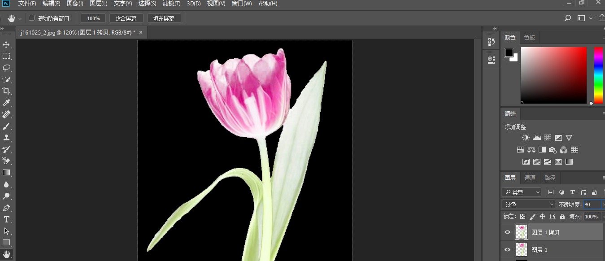Select the Move tool
Viewport: 605px width, 261px height.
[6, 44]
